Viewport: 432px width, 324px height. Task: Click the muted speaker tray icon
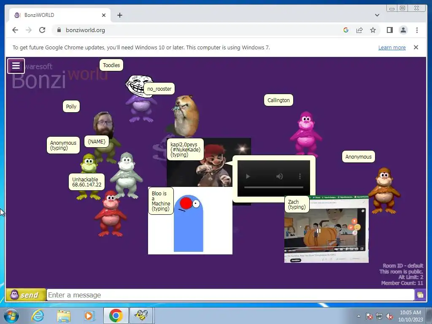point(389,316)
